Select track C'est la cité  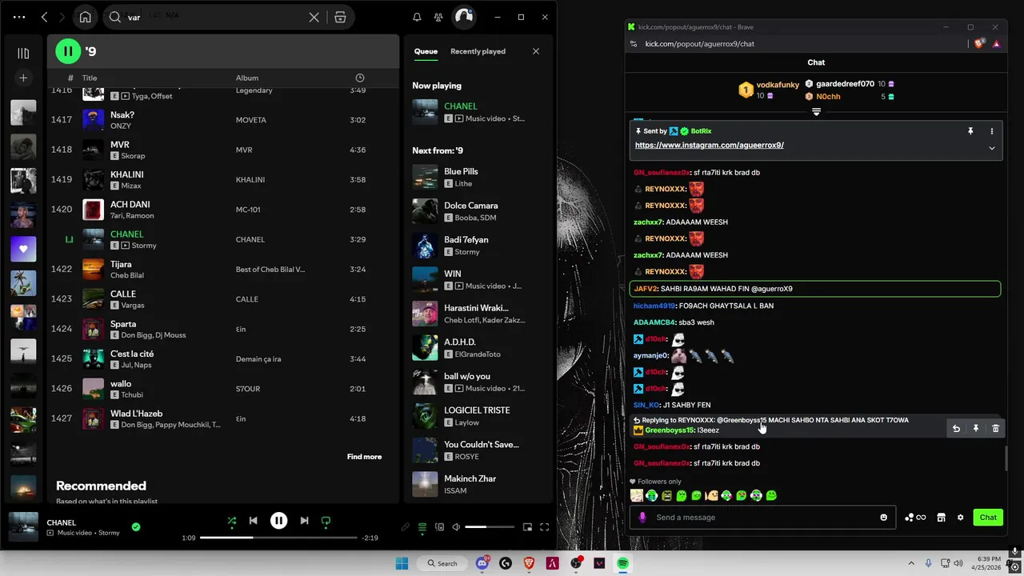tap(222, 358)
